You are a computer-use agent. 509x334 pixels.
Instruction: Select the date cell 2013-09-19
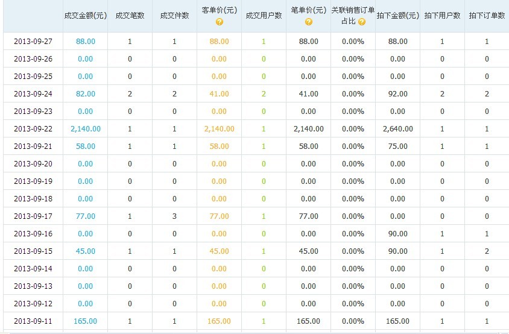click(x=33, y=181)
